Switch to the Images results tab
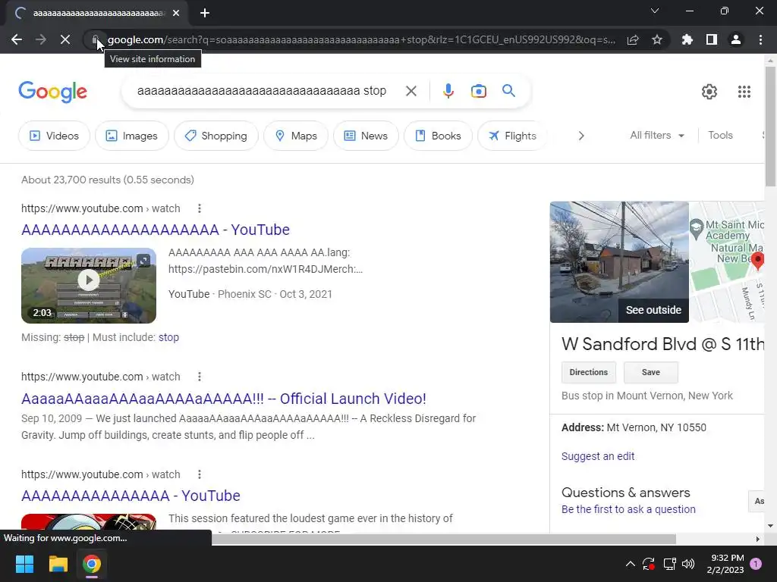Screen dimensions: 777x582 pos(132,136)
